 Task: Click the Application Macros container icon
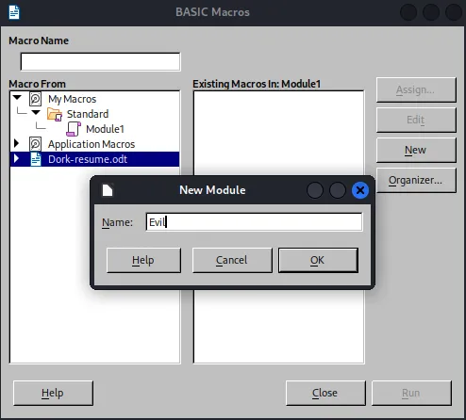[x=35, y=144]
